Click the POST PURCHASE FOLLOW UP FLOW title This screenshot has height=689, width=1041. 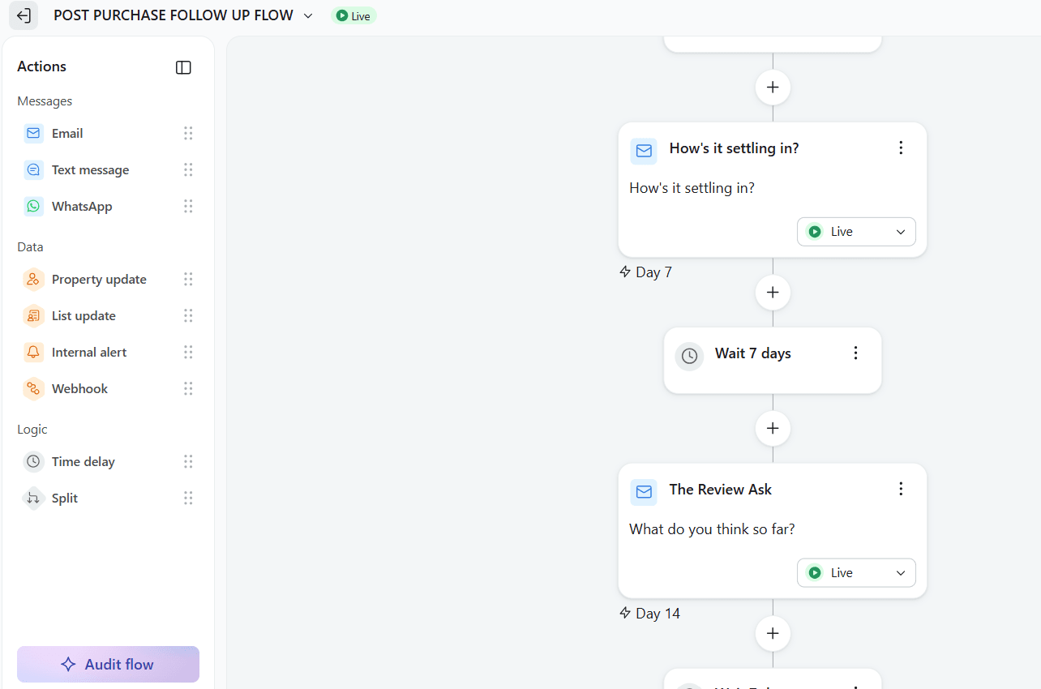click(173, 15)
